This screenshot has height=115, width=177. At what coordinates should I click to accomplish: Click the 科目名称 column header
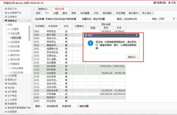pyautogui.click(x=53, y=26)
